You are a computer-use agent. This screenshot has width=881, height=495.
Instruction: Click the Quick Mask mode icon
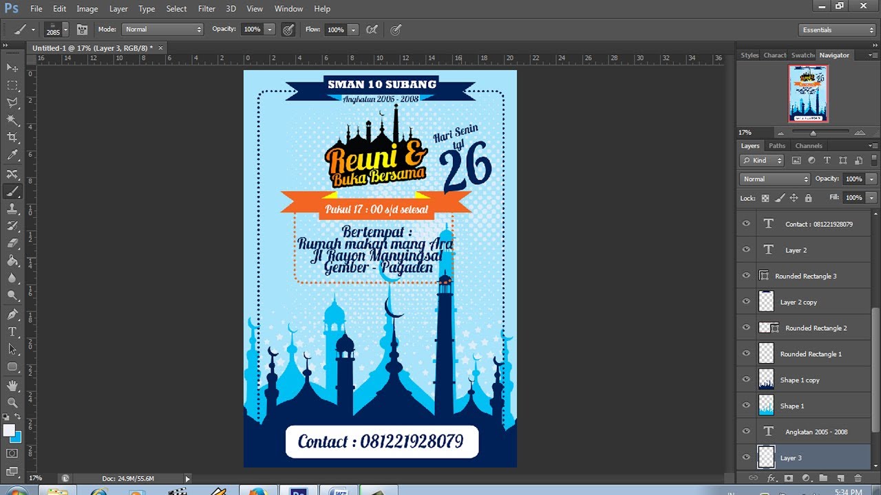click(12, 453)
